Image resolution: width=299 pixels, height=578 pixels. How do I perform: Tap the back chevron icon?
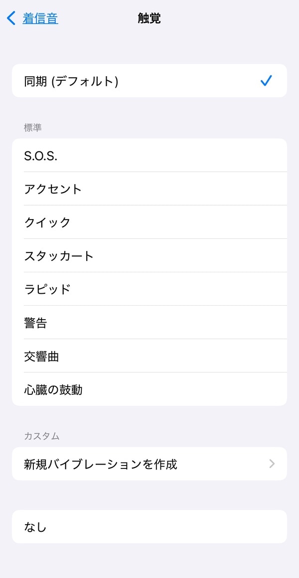tap(11, 19)
